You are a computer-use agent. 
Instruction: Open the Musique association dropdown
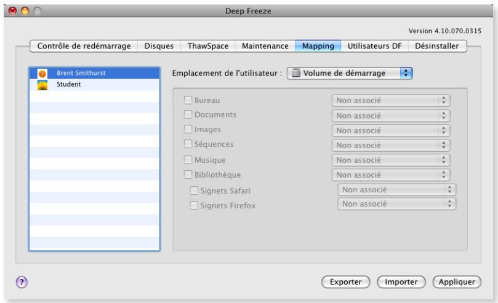[391, 160]
